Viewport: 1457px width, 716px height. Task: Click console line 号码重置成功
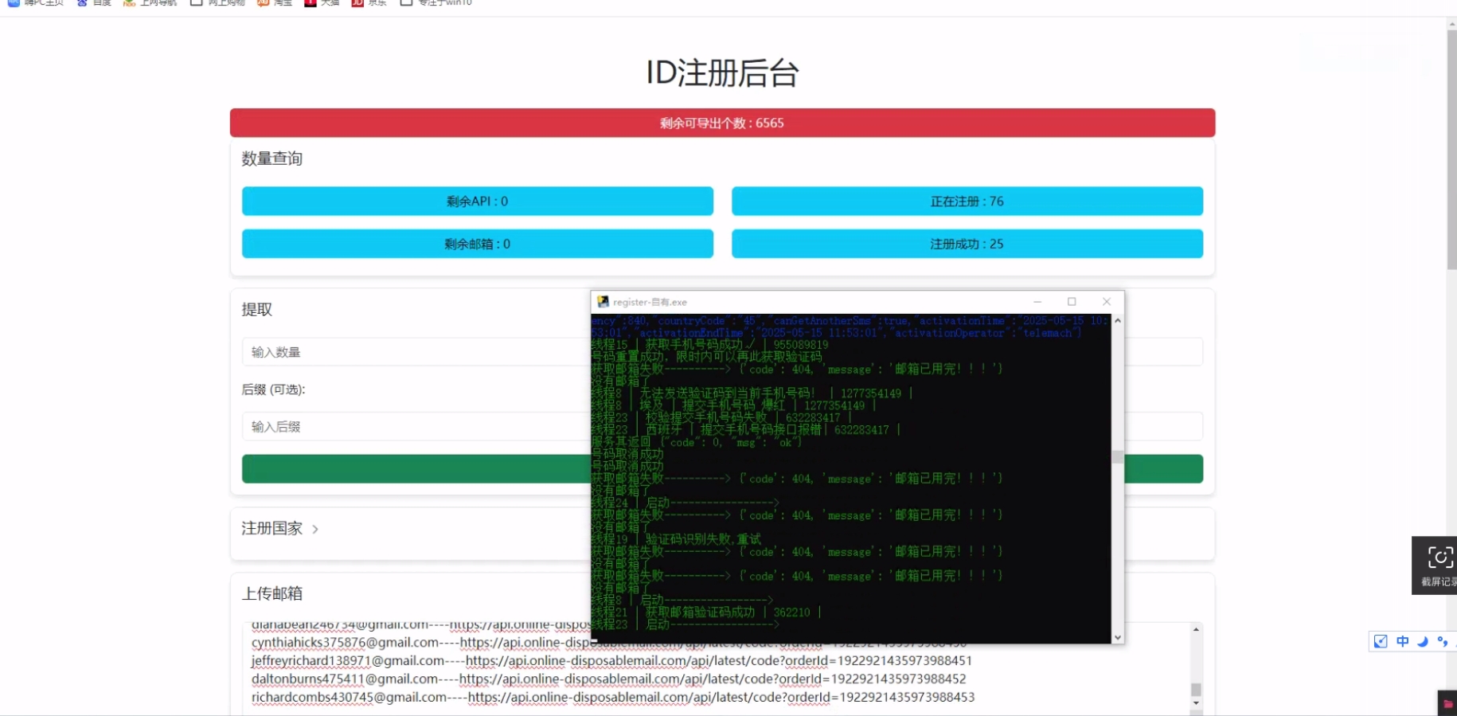coord(707,357)
